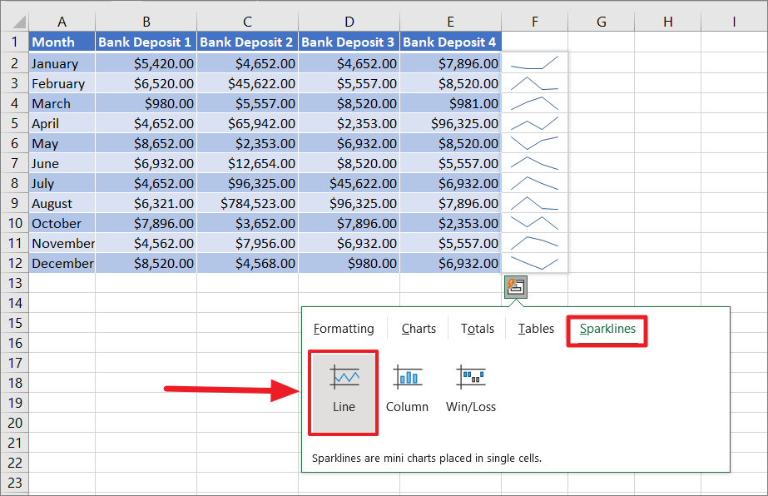Select column D header

349,22
